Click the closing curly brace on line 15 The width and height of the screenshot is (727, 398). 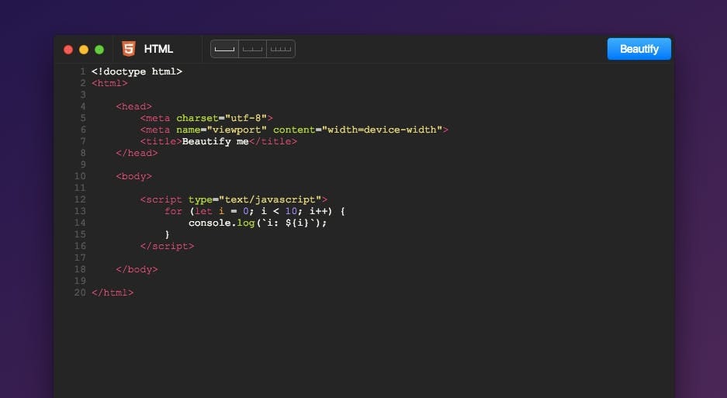(x=167, y=234)
